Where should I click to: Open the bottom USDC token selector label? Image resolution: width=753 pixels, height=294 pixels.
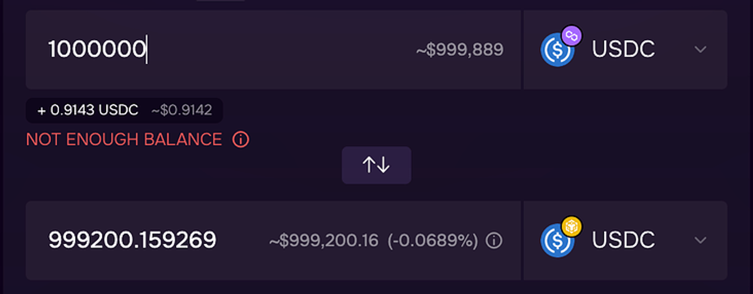point(623,240)
